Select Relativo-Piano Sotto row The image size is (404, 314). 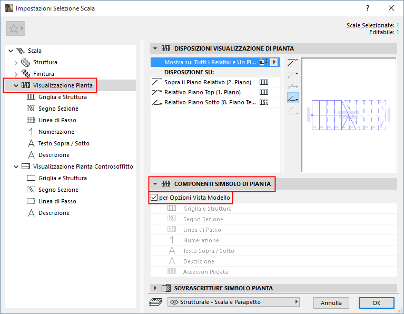click(215, 102)
